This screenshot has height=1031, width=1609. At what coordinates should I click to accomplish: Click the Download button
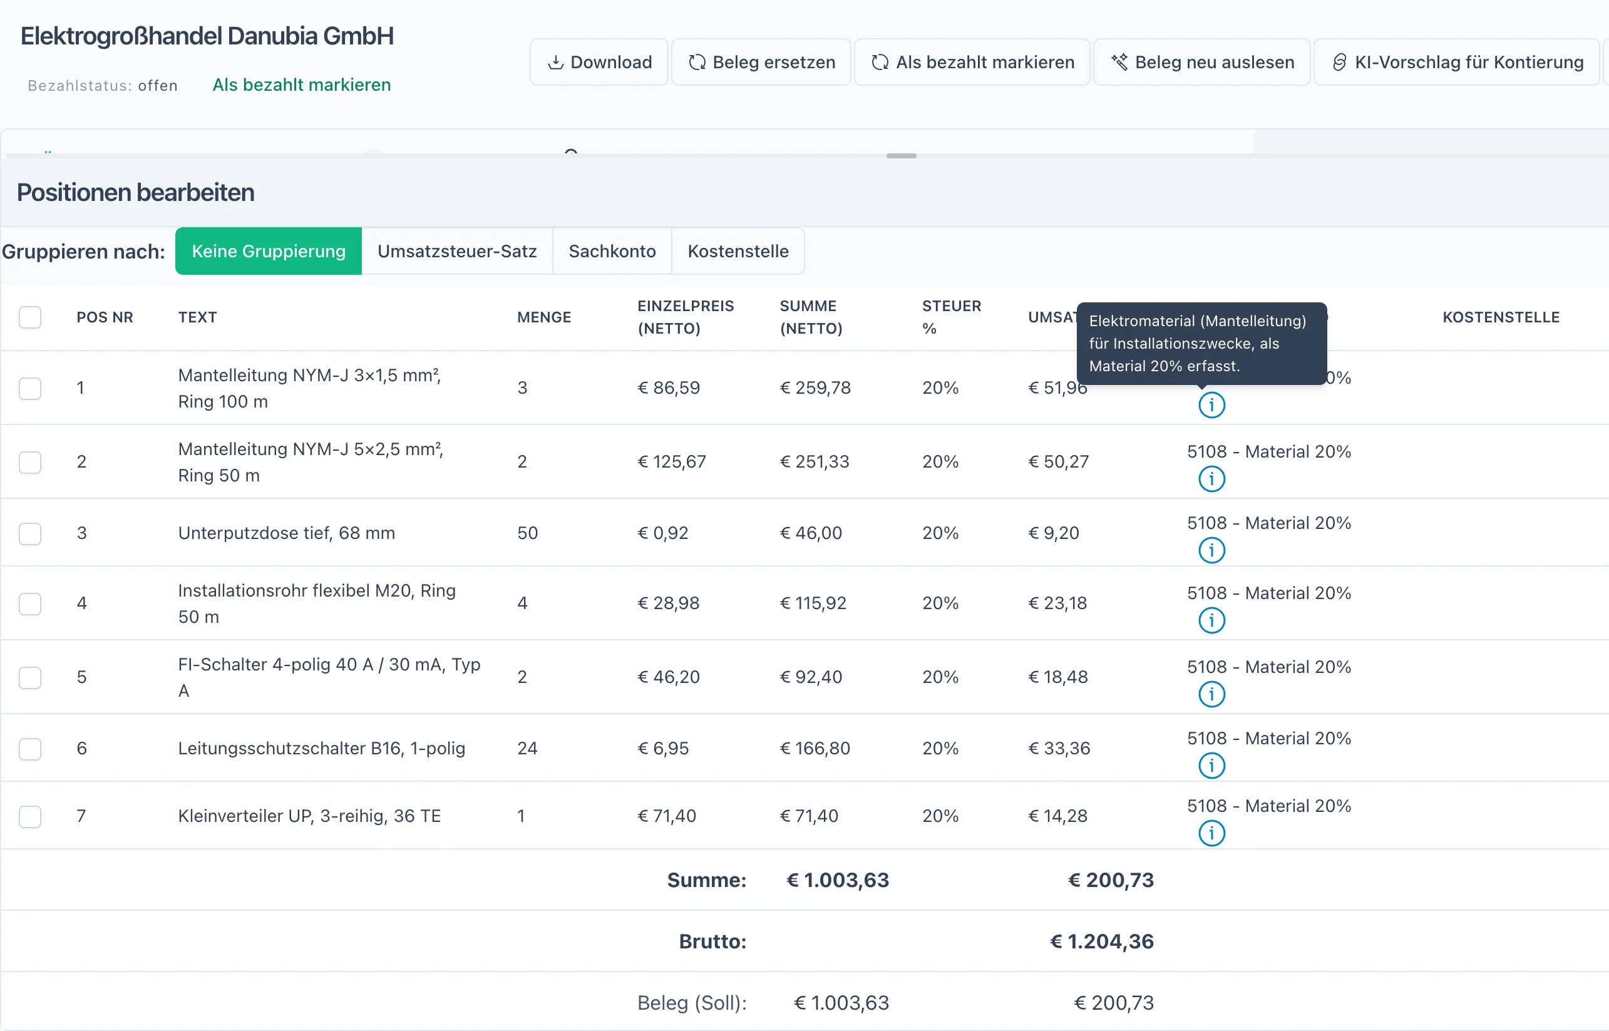(599, 62)
